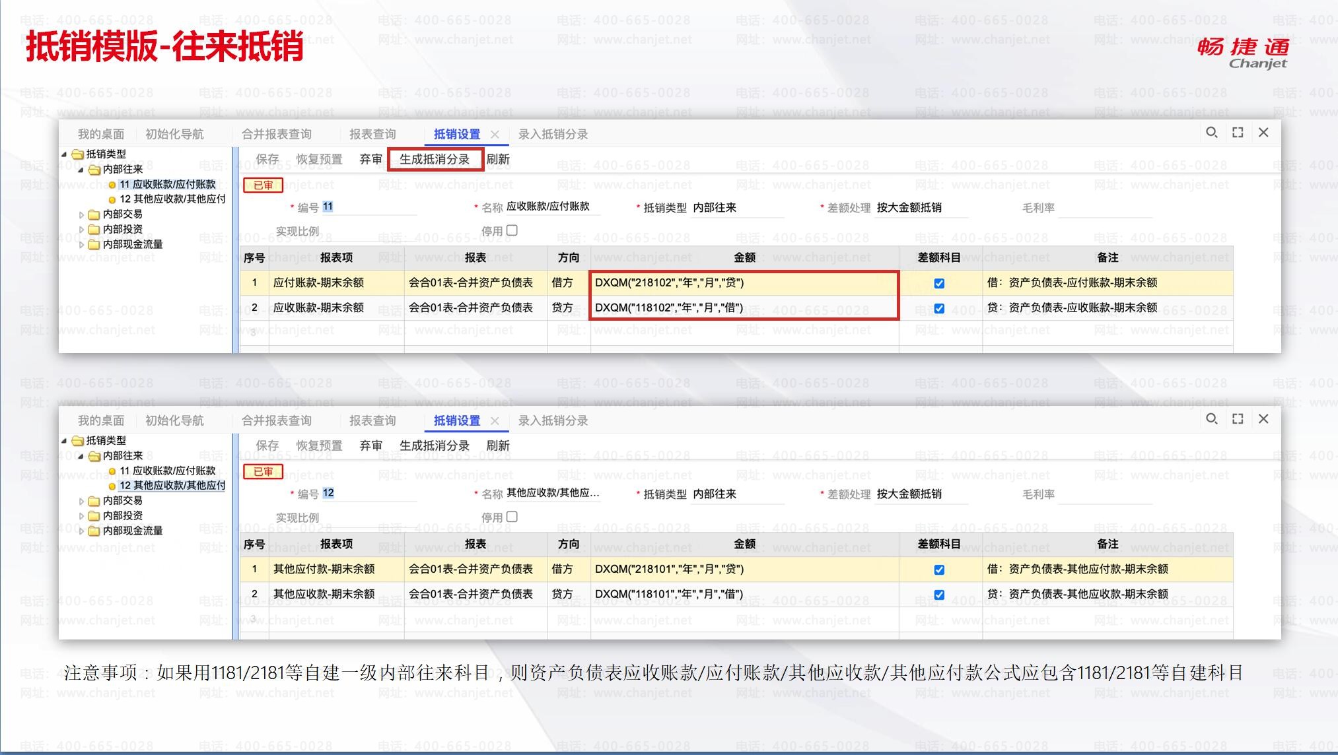This screenshot has height=755, width=1338.
Task: Close the 抵销设置 tab in upper panel
Action: 495,135
